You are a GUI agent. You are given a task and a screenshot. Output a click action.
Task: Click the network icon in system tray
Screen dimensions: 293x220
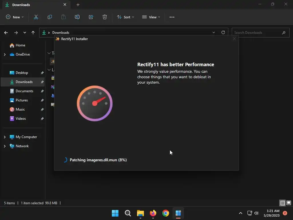click(x=250, y=213)
